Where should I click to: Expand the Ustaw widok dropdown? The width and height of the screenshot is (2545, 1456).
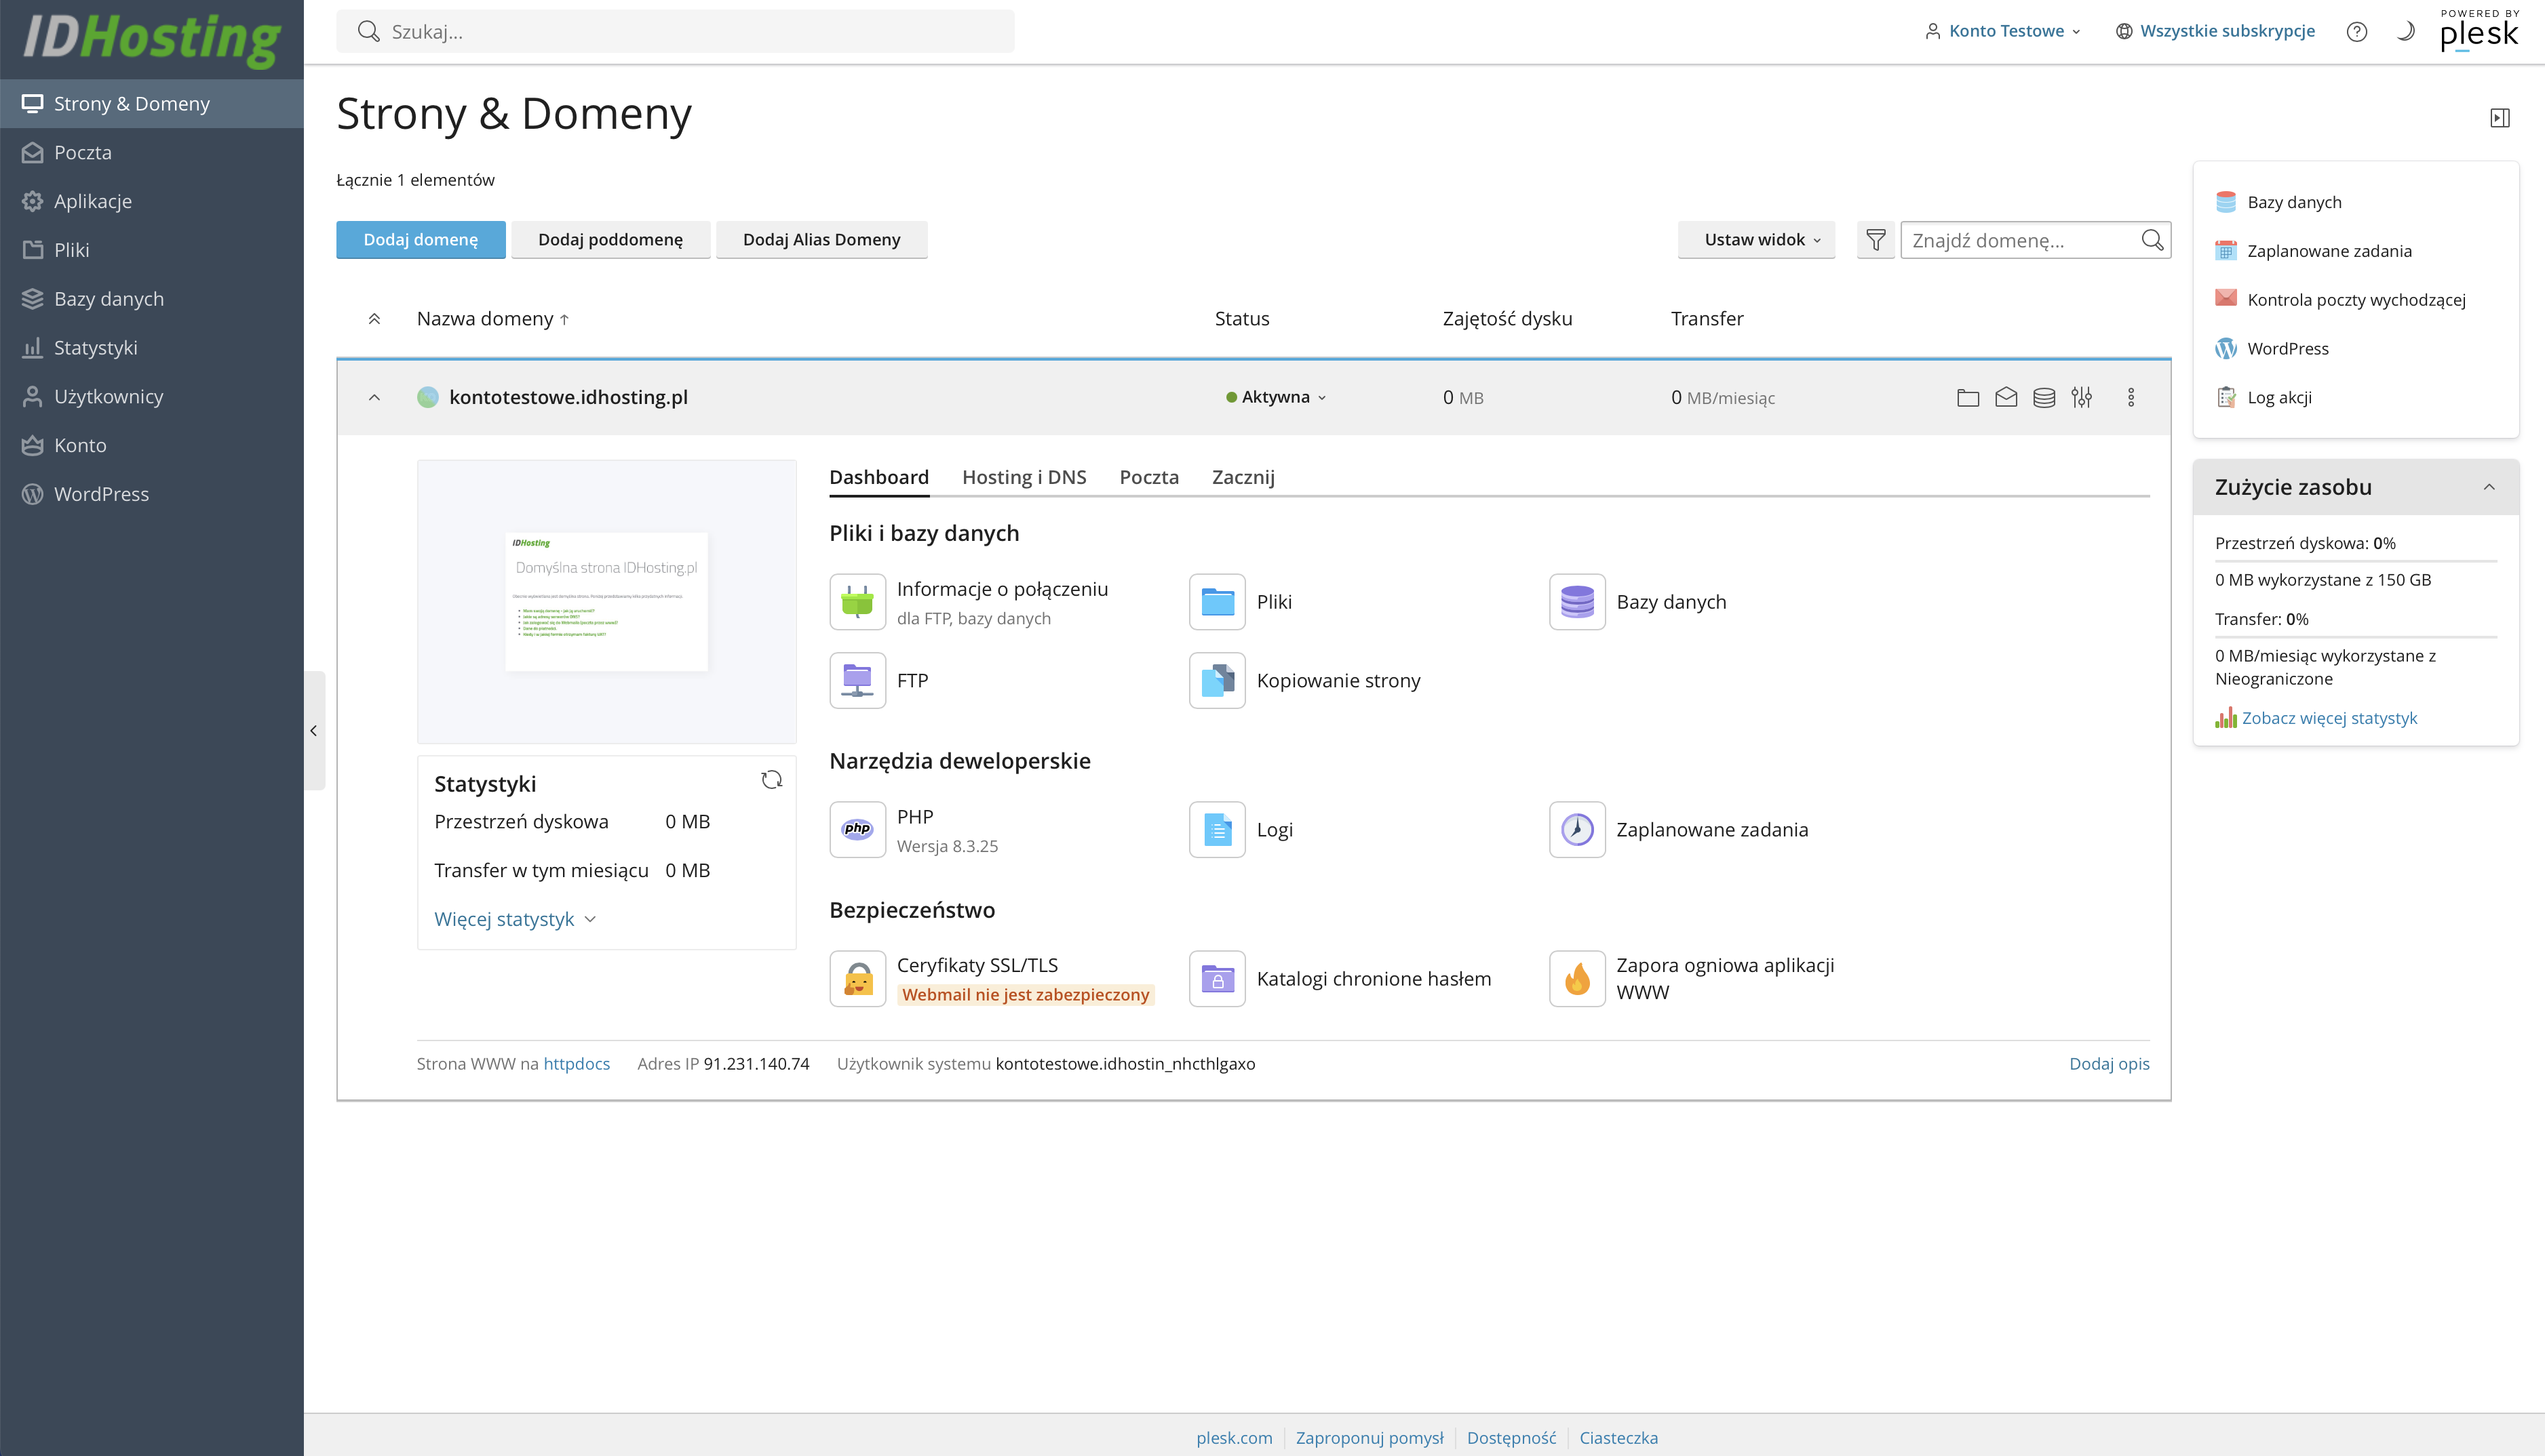(1755, 240)
